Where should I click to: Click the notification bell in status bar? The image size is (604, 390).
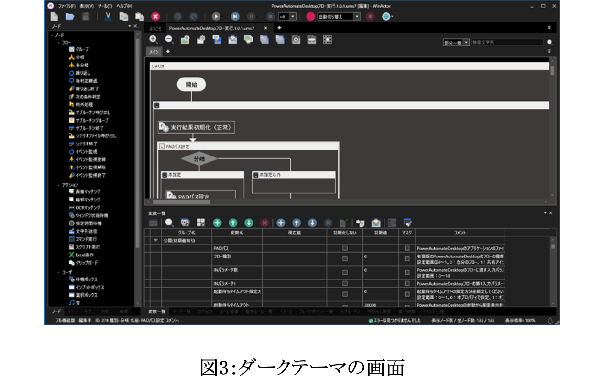(551, 321)
